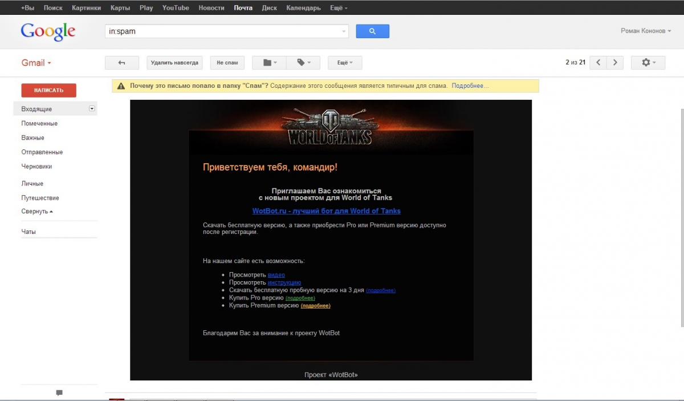Click the Google logo
Viewport: 684px width, 401px height.
pyautogui.click(x=48, y=31)
